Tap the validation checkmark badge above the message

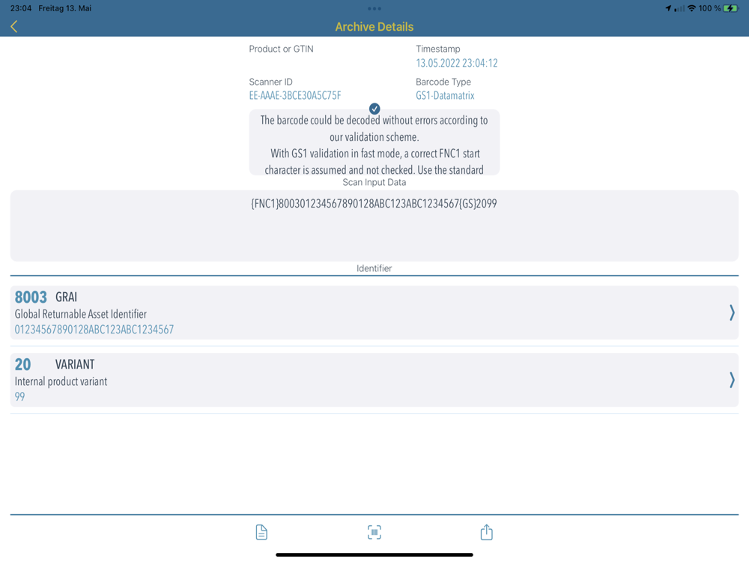click(x=374, y=109)
